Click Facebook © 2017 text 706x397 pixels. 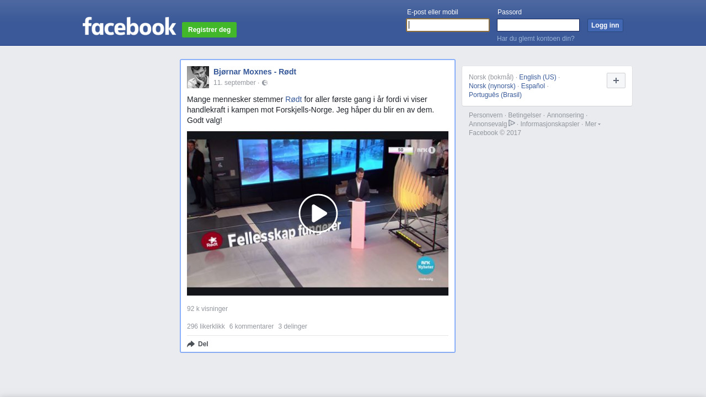coord(495,133)
